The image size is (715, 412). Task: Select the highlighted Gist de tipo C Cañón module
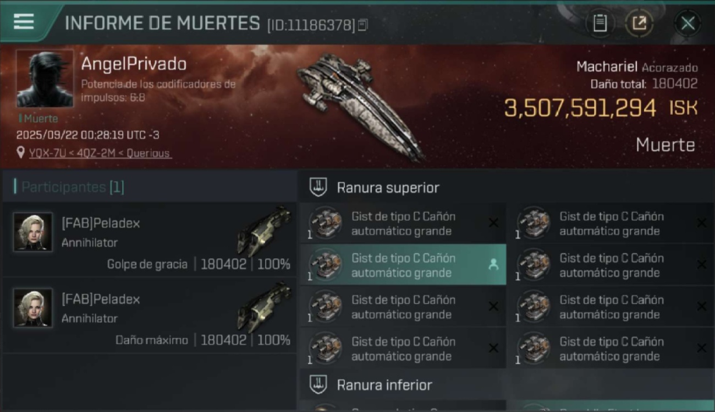[x=403, y=265]
